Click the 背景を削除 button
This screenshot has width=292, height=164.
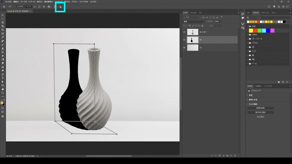(x=260, y=108)
